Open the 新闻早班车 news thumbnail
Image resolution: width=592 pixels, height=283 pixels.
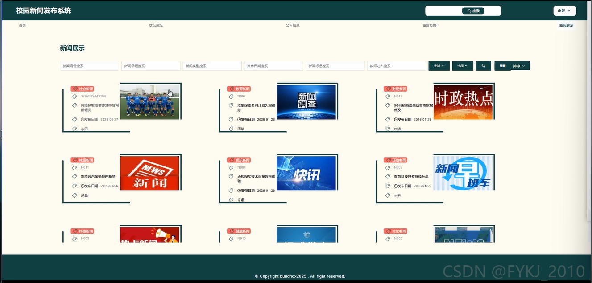[x=463, y=173]
